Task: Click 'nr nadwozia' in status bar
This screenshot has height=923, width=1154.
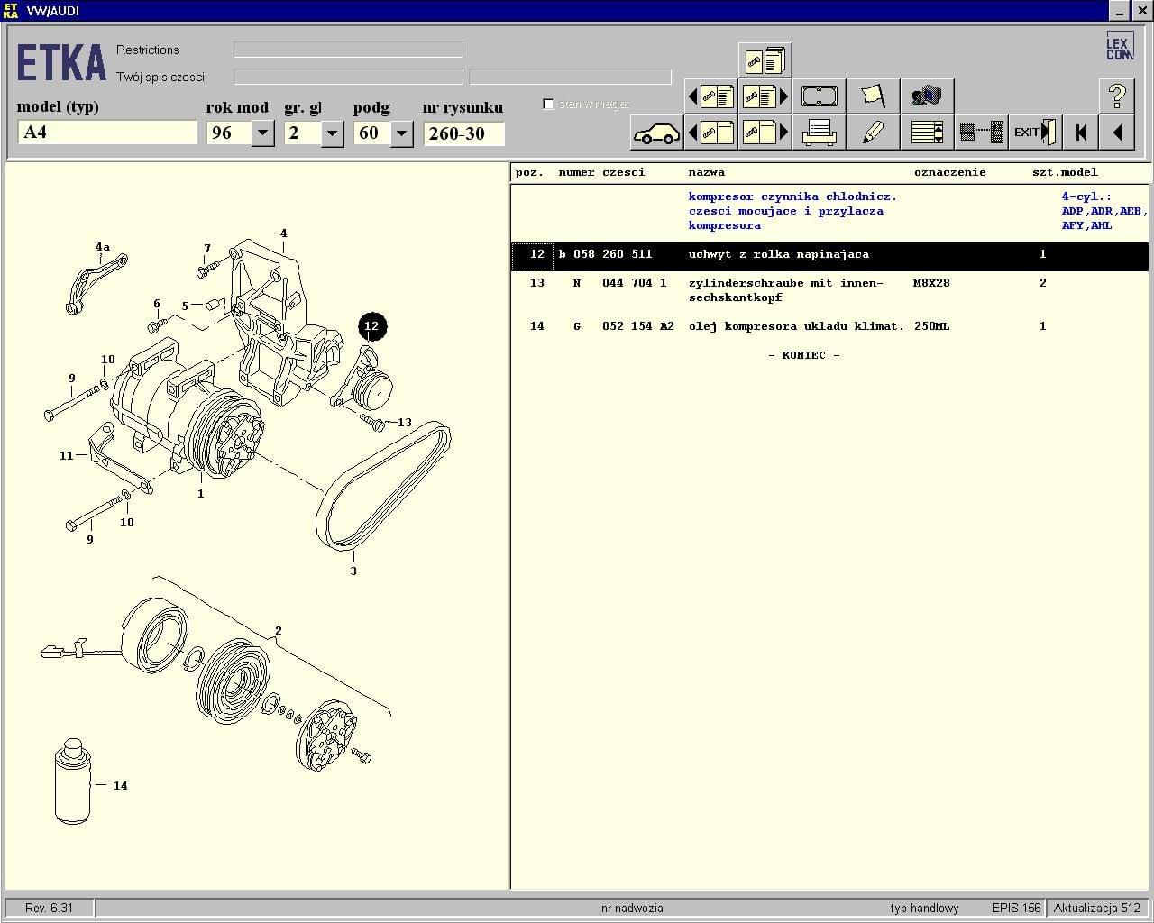Action: tap(632, 908)
